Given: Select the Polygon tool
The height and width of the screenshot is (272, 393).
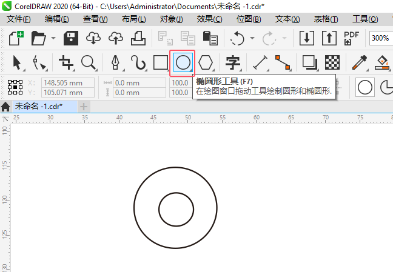Looking at the screenshot, I should [x=206, y=62].
